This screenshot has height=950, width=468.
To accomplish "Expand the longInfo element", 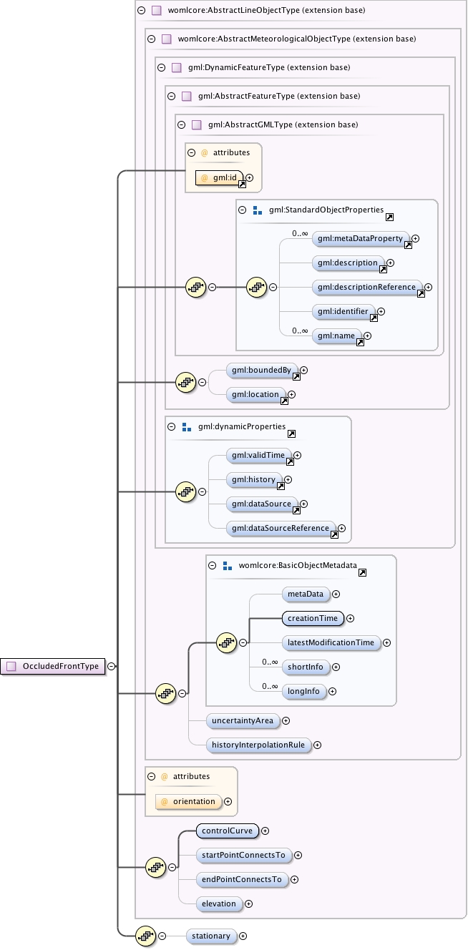I will 332,691.
